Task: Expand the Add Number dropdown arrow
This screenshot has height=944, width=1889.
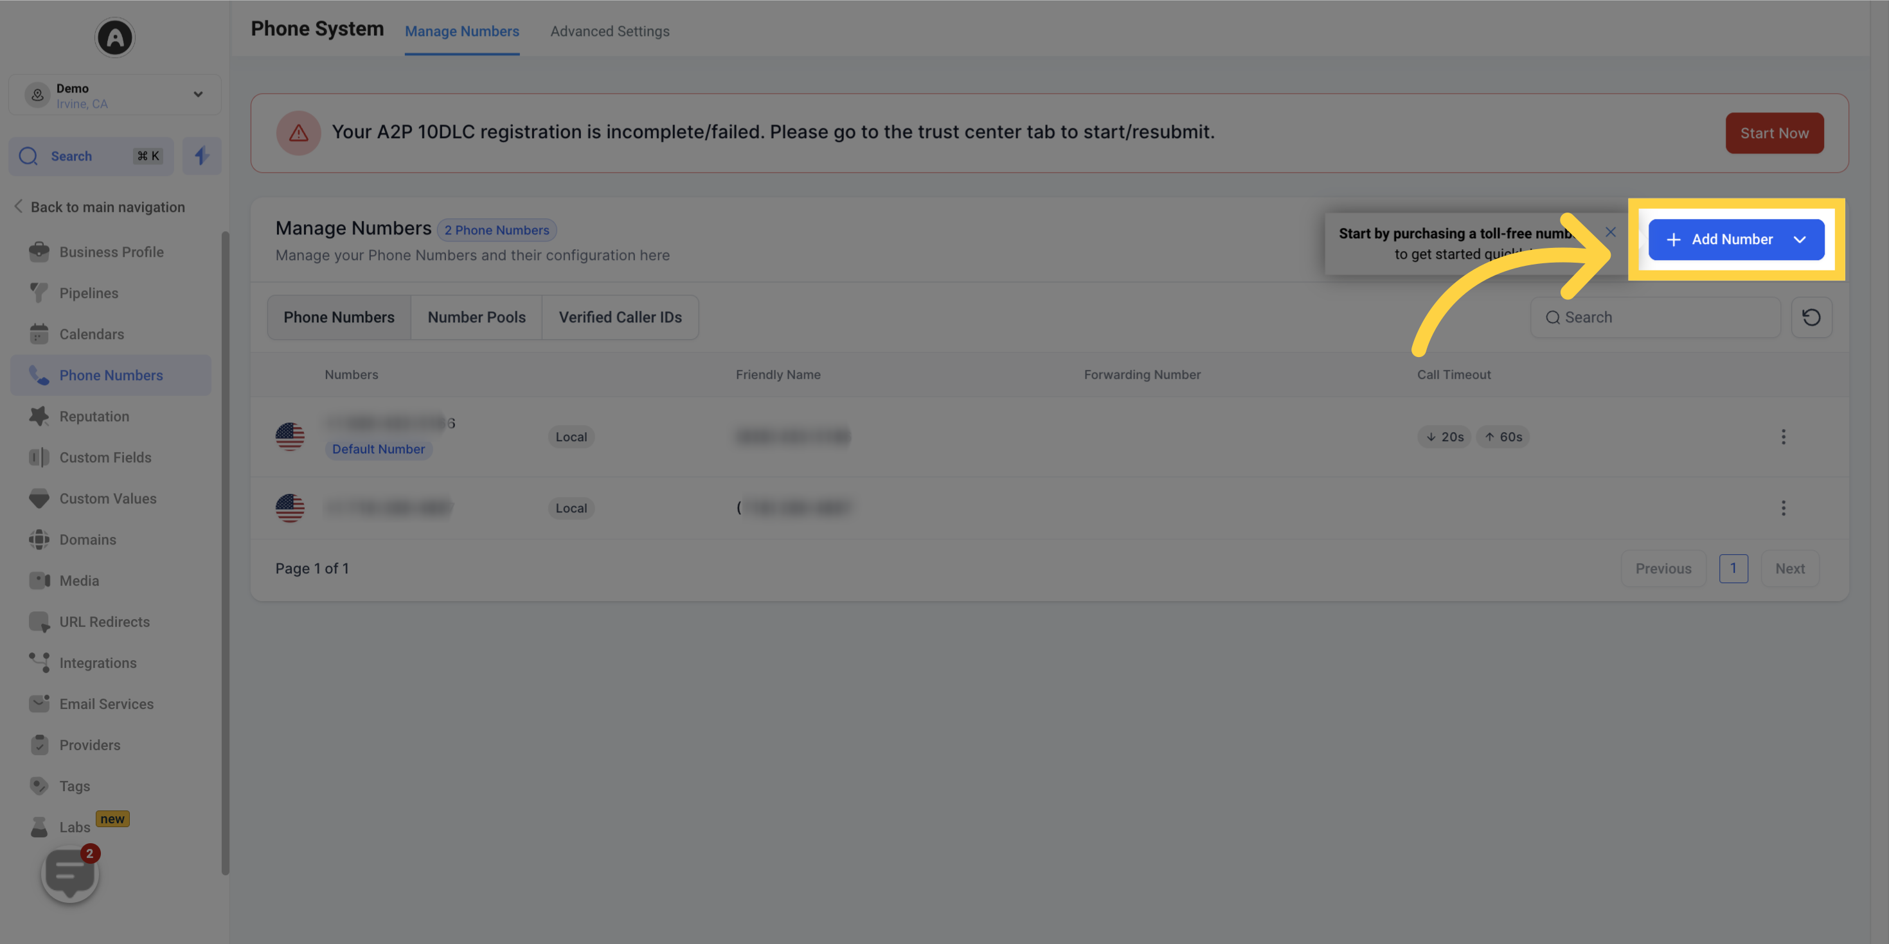Action: (x=1799, y=240)
